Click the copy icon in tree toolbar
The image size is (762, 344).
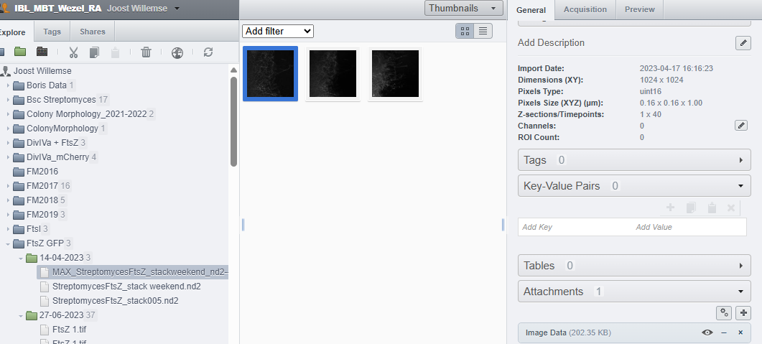tap(94, 52)
